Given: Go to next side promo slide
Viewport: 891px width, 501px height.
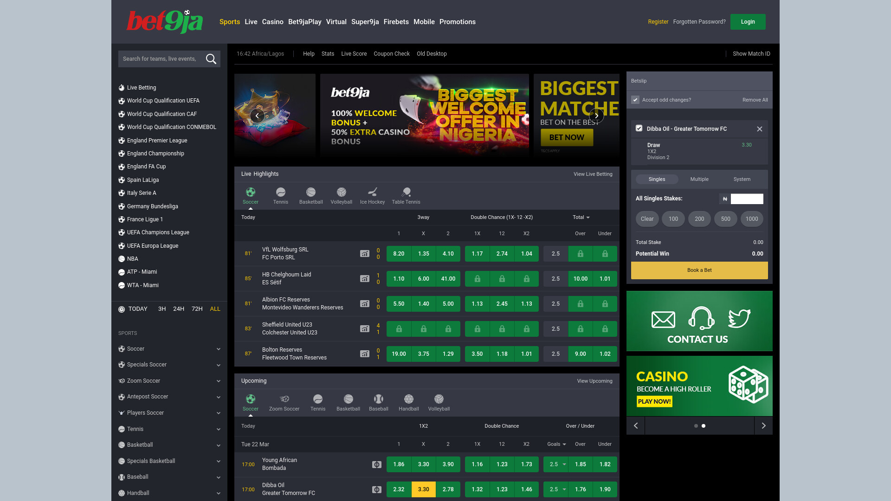Looking at the screenshot, I should pos(763,425).
